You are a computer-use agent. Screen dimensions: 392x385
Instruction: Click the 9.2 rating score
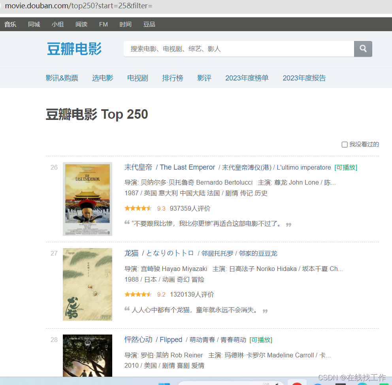[161, 295]
